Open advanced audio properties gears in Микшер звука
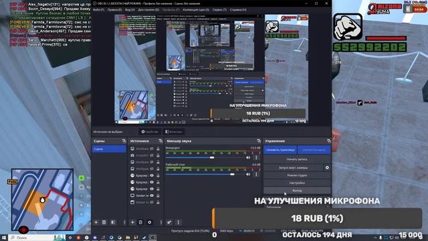 169,222
